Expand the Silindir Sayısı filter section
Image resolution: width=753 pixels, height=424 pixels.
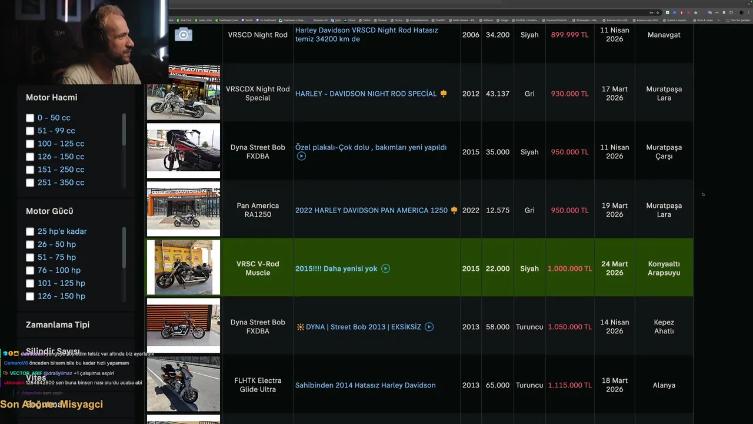52,351
